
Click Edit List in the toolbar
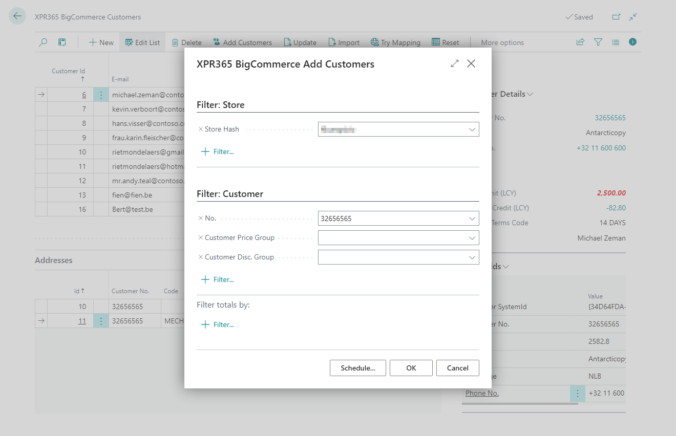click(142, 42)
